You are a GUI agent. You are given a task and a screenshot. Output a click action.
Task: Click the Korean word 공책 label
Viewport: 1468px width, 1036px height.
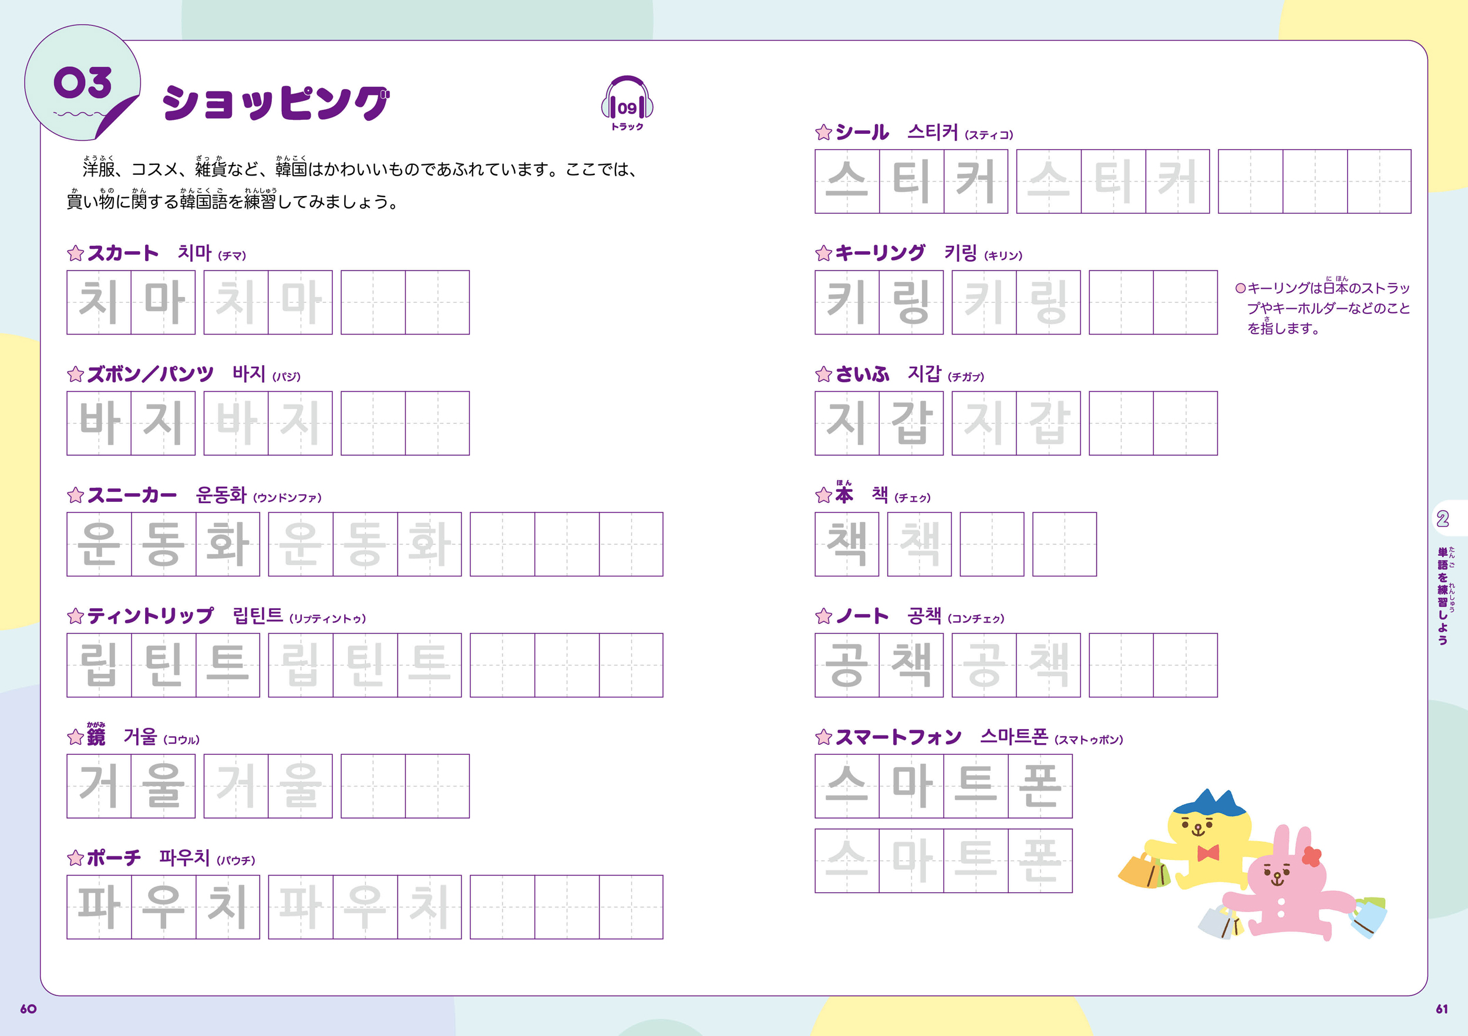924,616
